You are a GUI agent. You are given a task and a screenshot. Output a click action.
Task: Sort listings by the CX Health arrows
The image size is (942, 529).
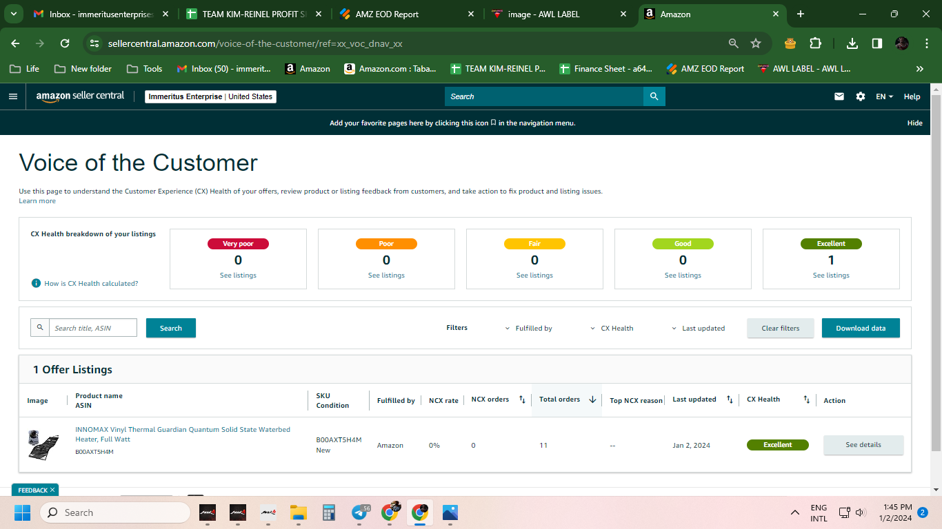pos(807,400)
